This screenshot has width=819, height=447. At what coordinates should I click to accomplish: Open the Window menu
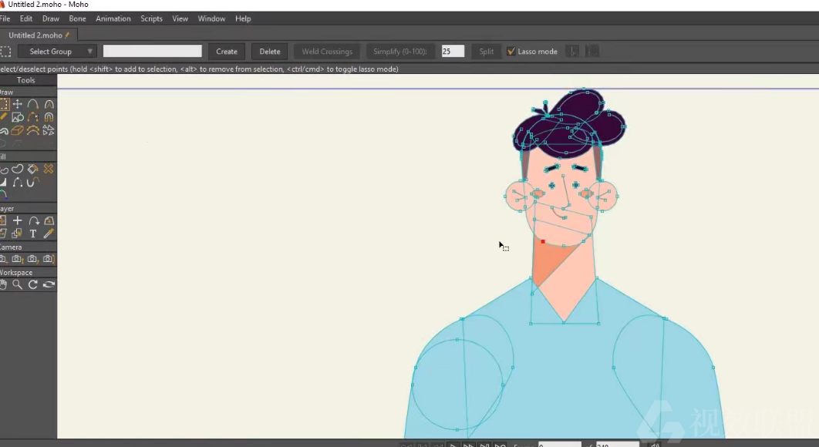coord(211,18)
